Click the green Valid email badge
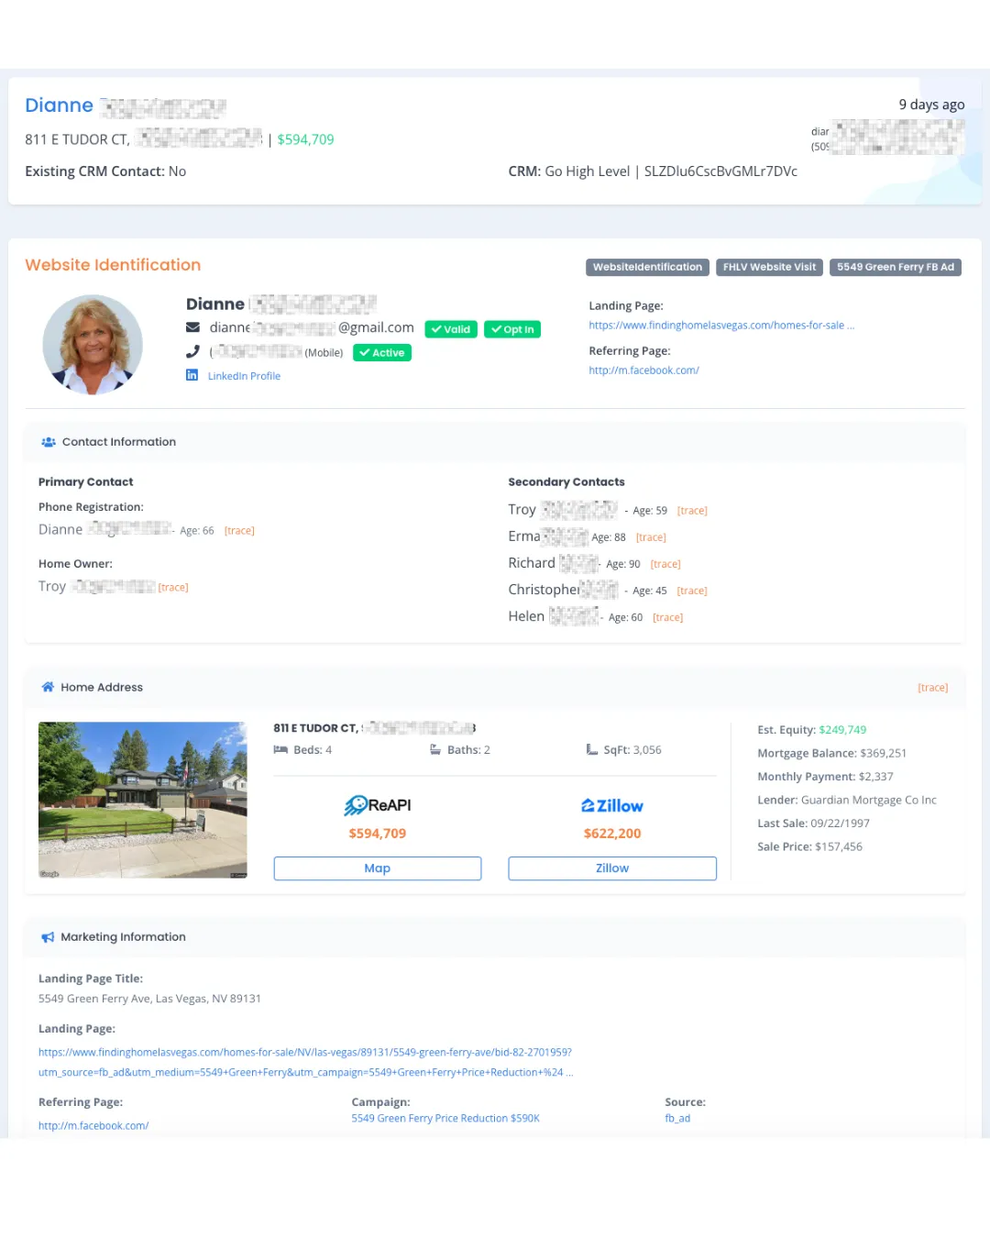This screenshot has width=990, height=1238. [451, 329]
